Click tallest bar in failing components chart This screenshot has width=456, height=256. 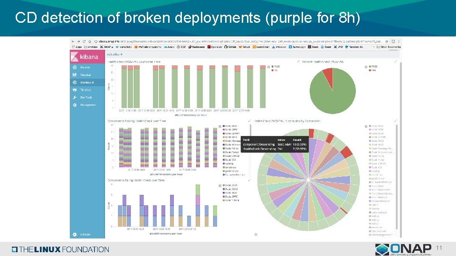[x=198, y=205]
